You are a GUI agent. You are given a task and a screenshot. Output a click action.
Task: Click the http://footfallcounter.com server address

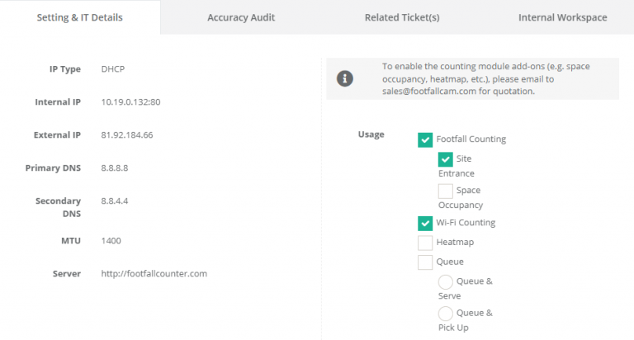click(154, 273)
